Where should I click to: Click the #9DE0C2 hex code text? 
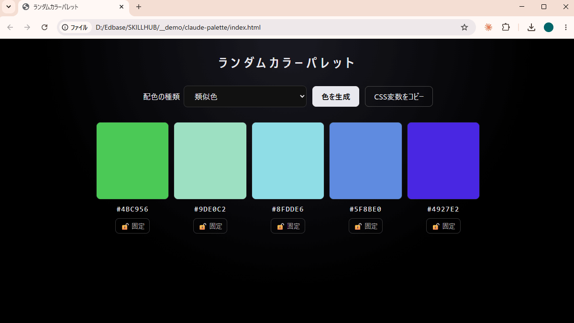(x=210, y=209)
